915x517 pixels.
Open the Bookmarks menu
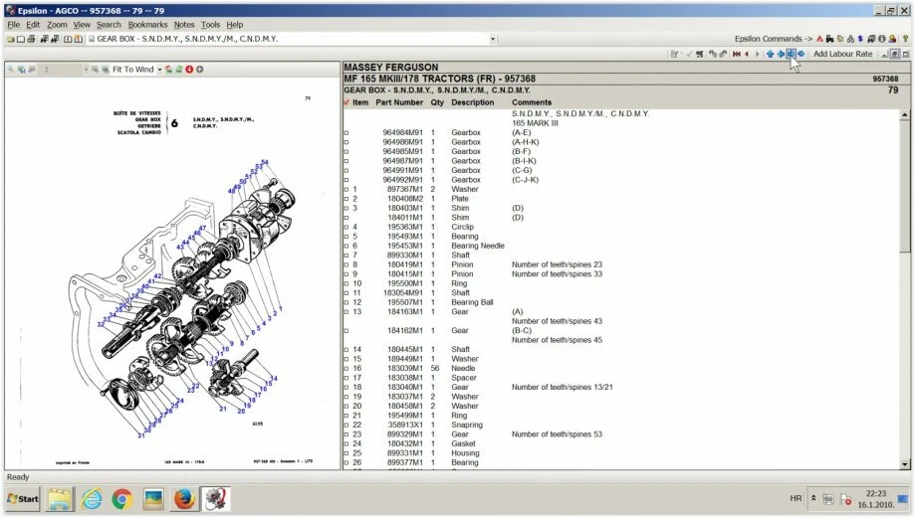(147, 25)
